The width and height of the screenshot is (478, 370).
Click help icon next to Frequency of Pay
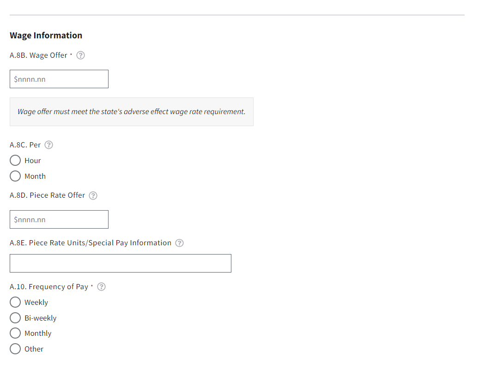coord(101,287)
